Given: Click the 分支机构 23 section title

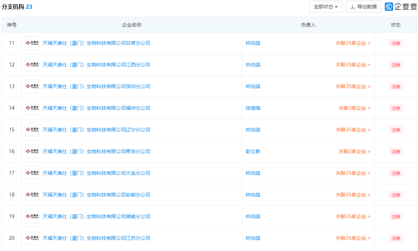Looking at the screenshot, I should click(x=17, y=7).
